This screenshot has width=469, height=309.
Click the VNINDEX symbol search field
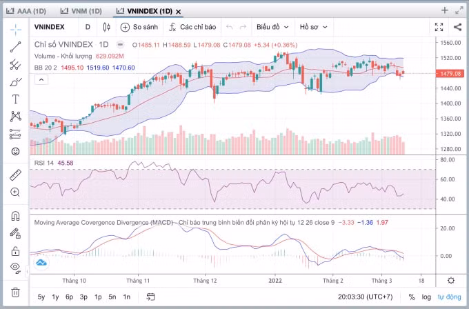(50, 27)
